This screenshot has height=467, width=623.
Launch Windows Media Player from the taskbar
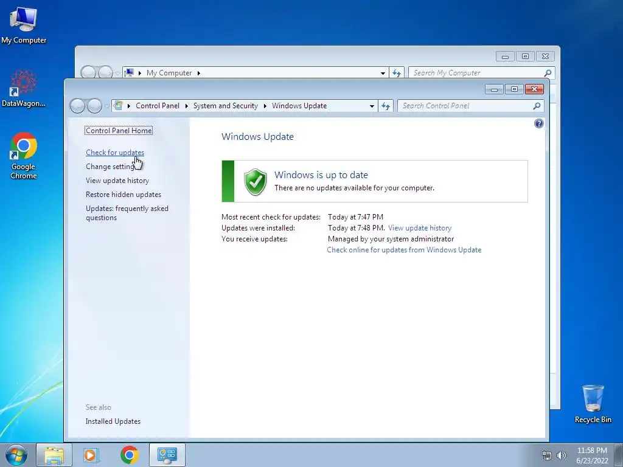pyautogui.click(x=91, y=455)
